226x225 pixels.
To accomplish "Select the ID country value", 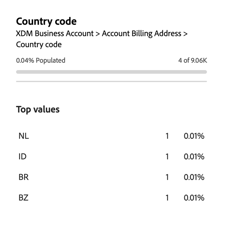I will [23, 157].
